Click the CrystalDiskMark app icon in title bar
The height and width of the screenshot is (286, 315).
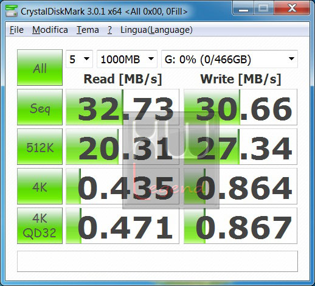12,11
